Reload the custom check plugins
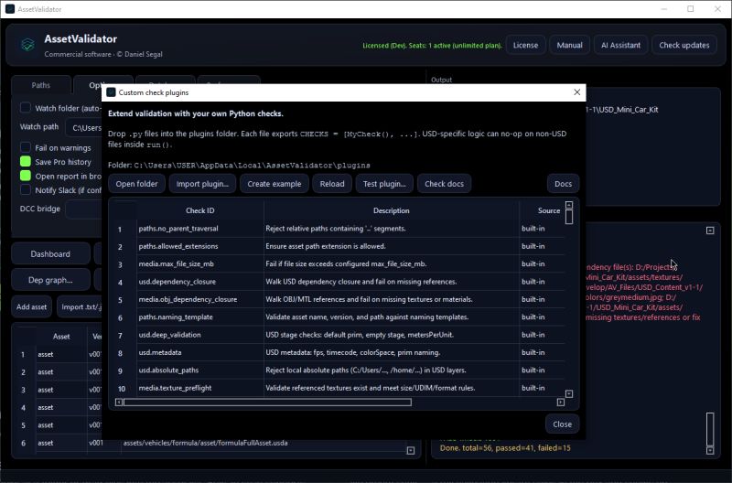The image size is (732, 483). point(332,183)
